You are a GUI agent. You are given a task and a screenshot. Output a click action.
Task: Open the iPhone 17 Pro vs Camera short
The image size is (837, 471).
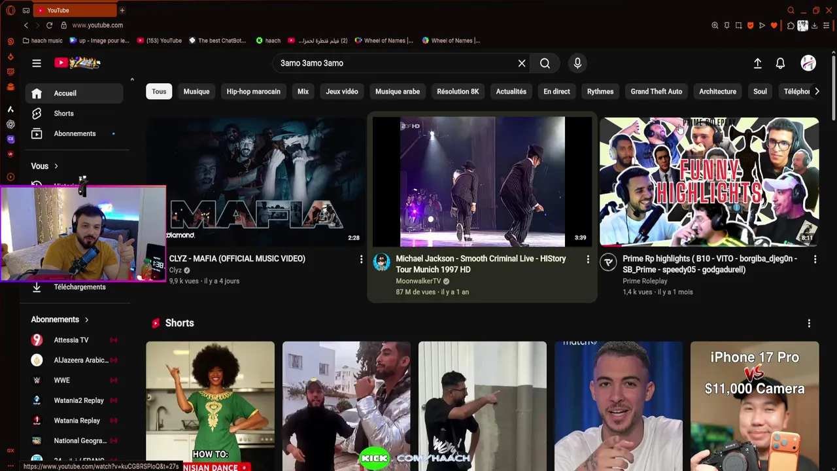tap(755, 406)
